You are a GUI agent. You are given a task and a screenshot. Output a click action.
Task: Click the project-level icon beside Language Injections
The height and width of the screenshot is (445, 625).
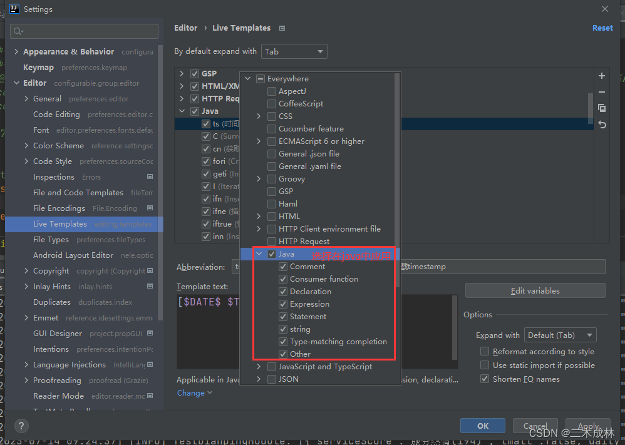tap(150, 364)
